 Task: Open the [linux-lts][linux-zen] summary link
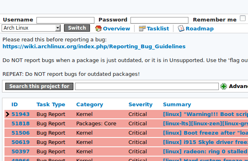point(205,124)
